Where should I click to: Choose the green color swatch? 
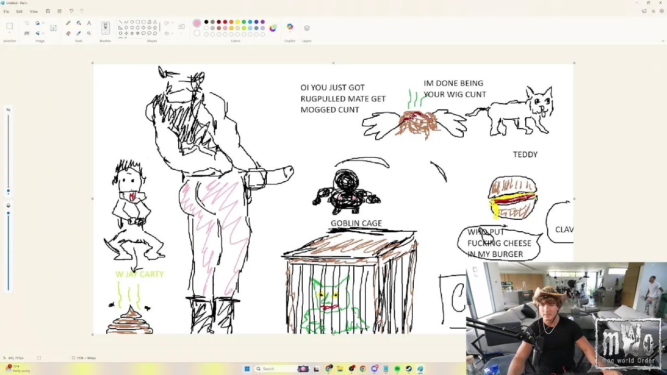pos(244,22)
